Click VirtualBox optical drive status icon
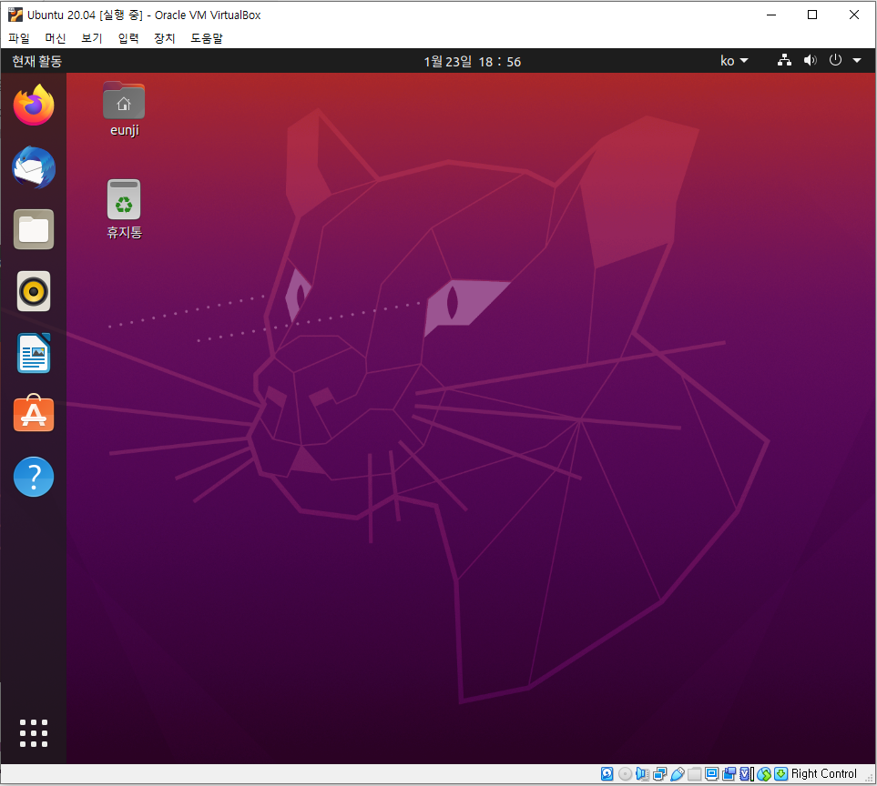The height and width of the screenshot is (786, 877). 626,773
